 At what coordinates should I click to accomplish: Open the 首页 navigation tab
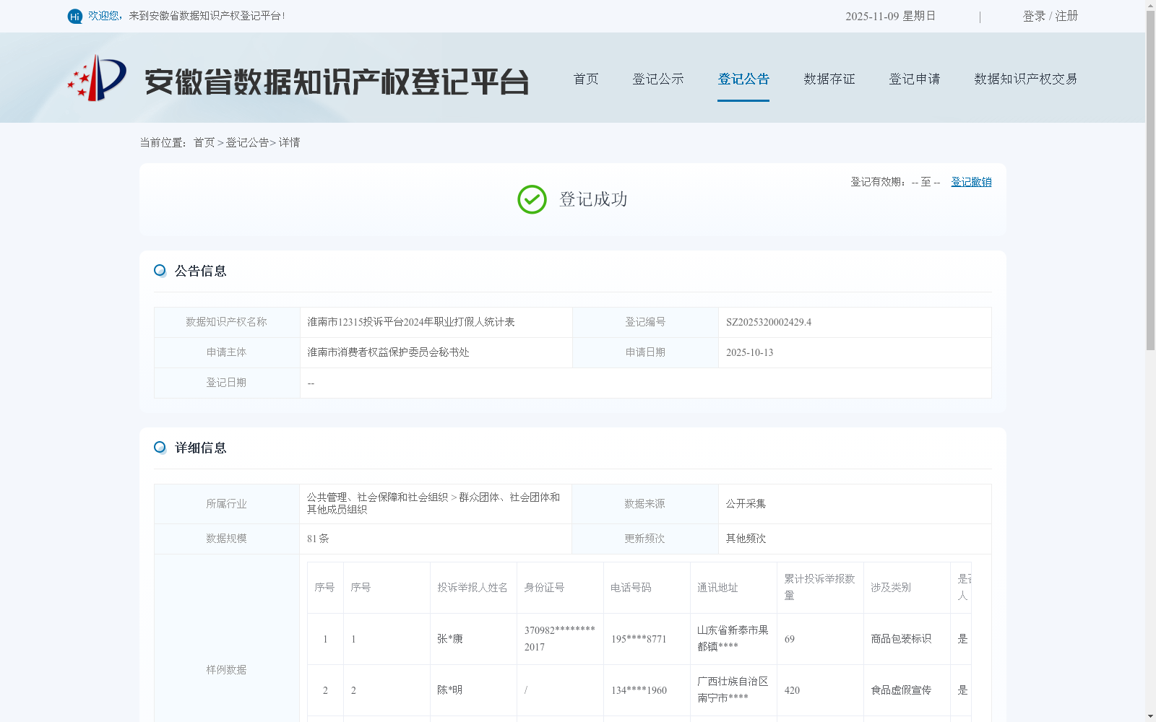point(586,79)
